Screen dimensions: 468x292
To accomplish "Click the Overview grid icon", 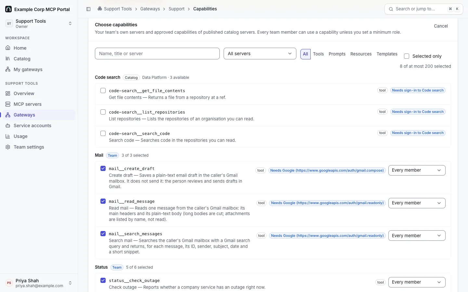I will [8, 93].
